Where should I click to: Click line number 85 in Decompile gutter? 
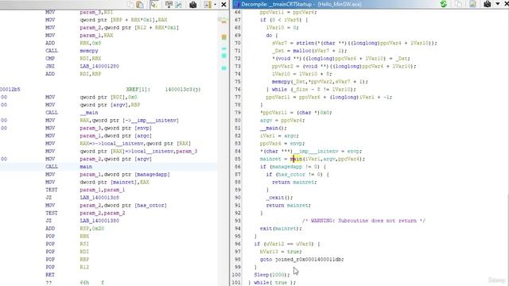[238, 159]
